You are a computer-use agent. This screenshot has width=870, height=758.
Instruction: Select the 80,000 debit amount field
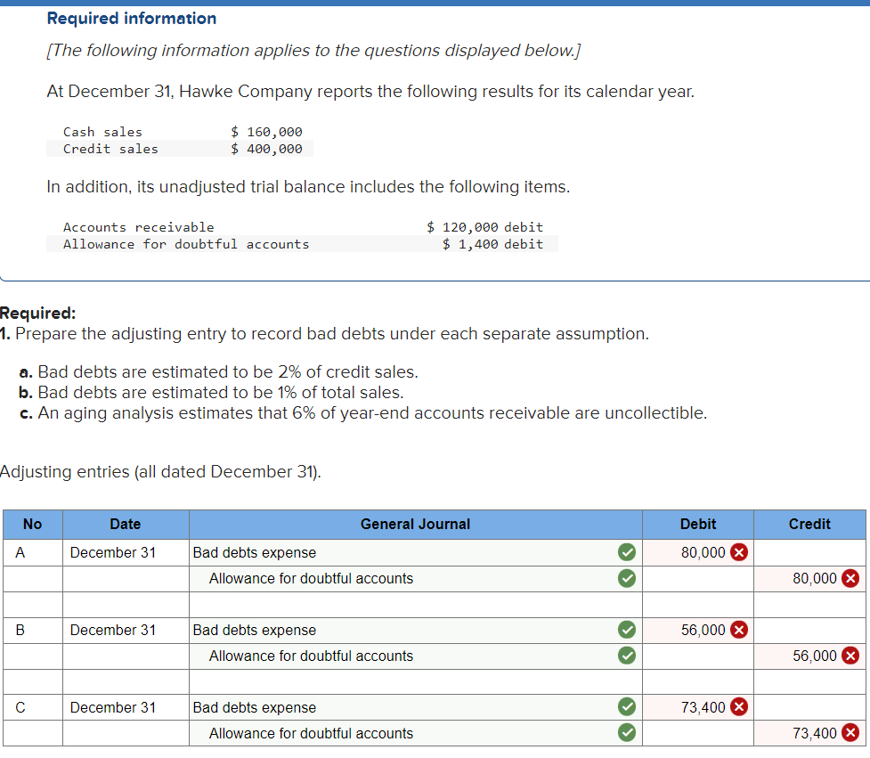(698, 552)
